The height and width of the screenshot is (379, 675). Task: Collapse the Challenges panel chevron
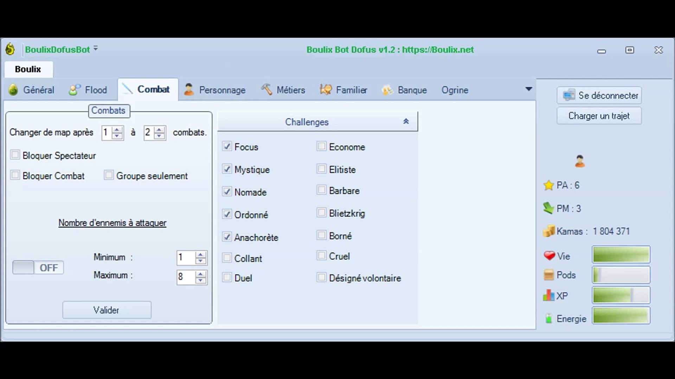click(x=406, y=121)
